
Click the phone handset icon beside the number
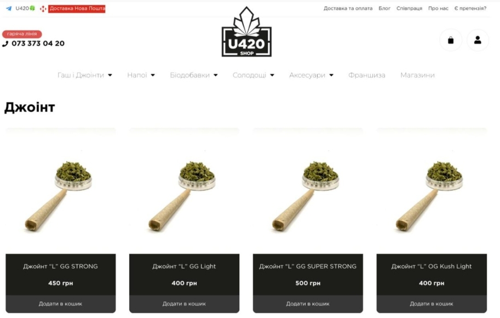click(5, 44)
